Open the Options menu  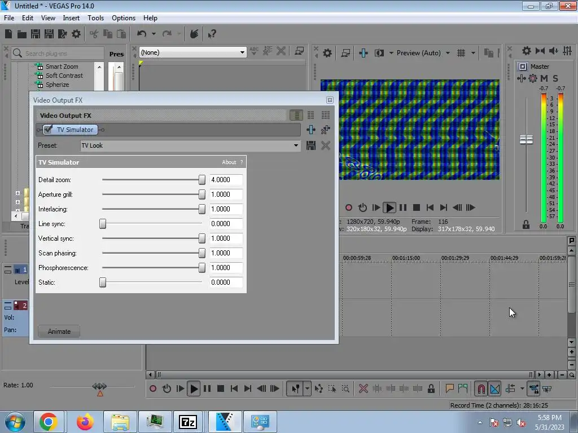(x=124, y=18)
